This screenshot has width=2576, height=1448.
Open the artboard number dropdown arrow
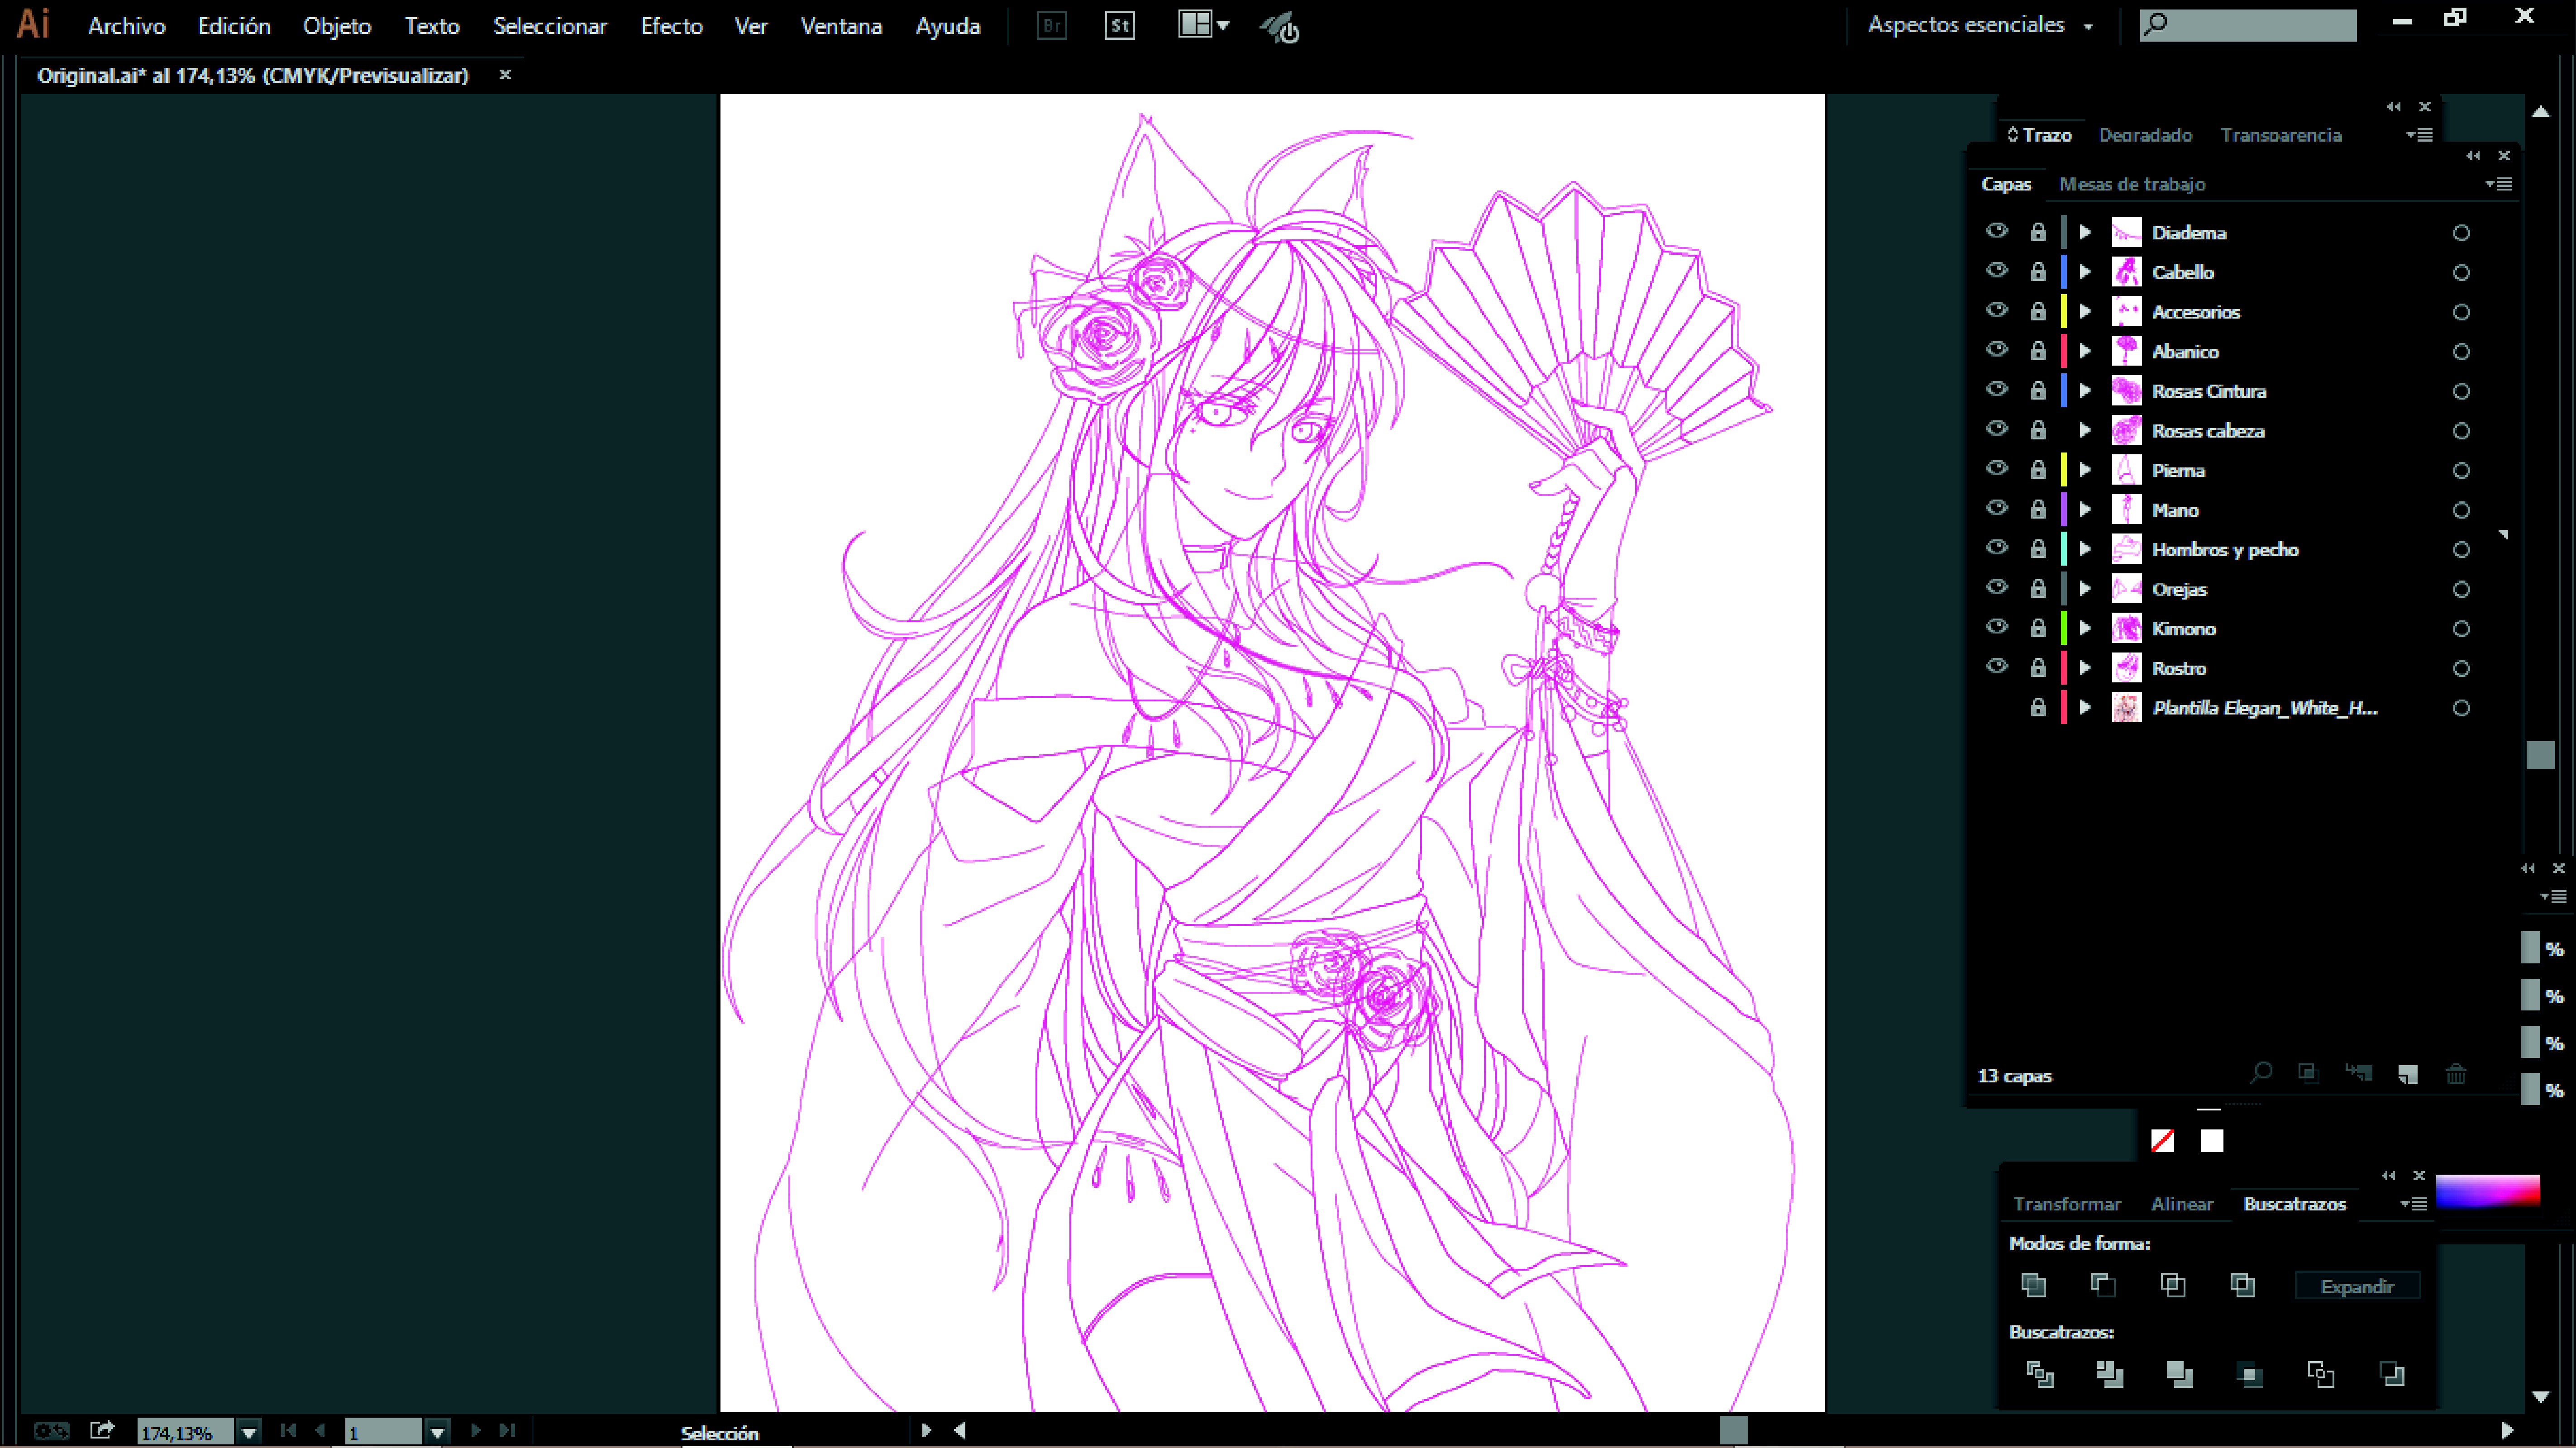pos(437,1432)
